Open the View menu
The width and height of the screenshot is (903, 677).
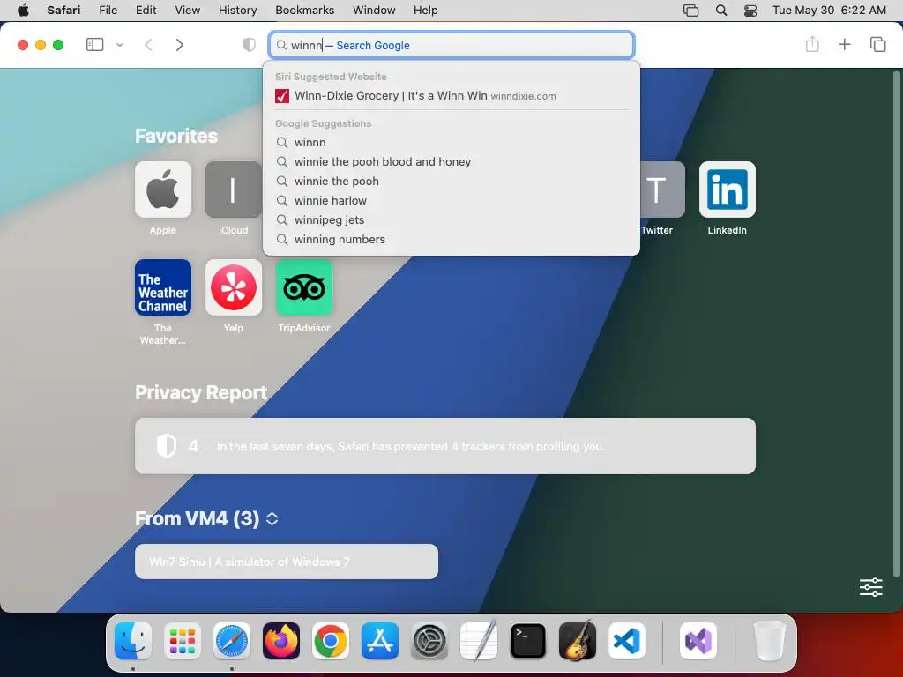(188, 10)
